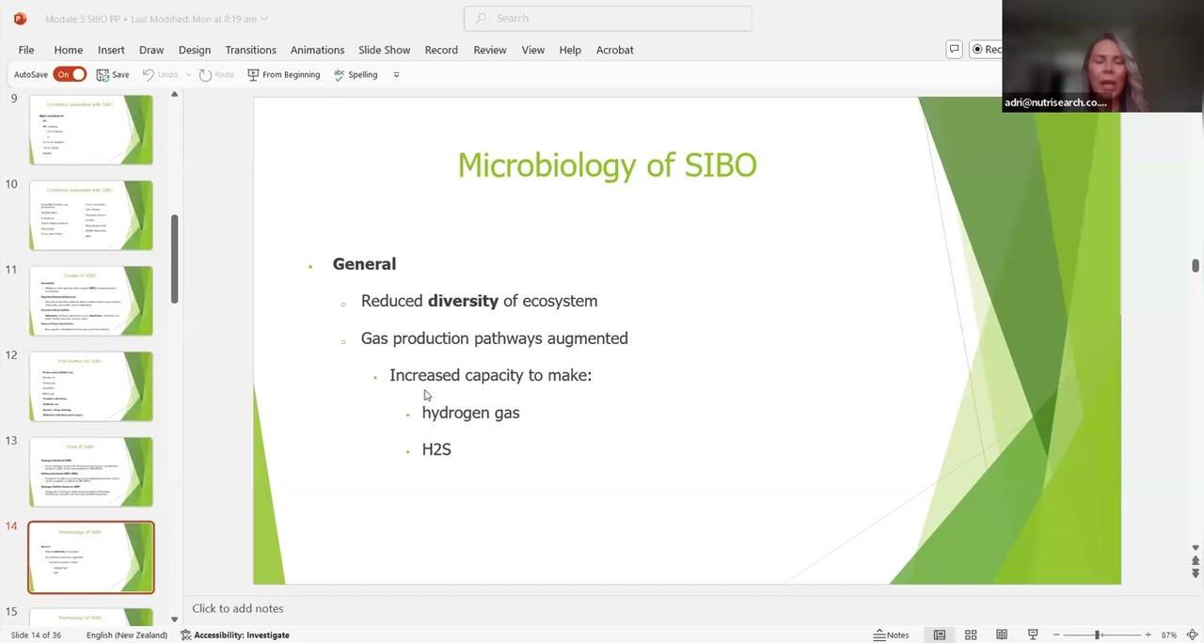The image size is (1204, 643).
Task: Go to next slide double-arrow button
Action: pos(1196,573)
